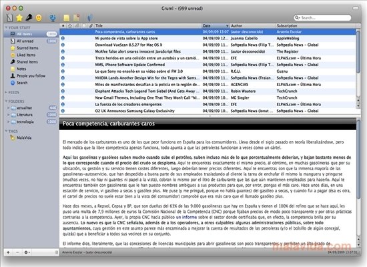Screen dimensions: 367x267
Task: Toggle unread dot on Trece heridos row
Action: [63, 58]
